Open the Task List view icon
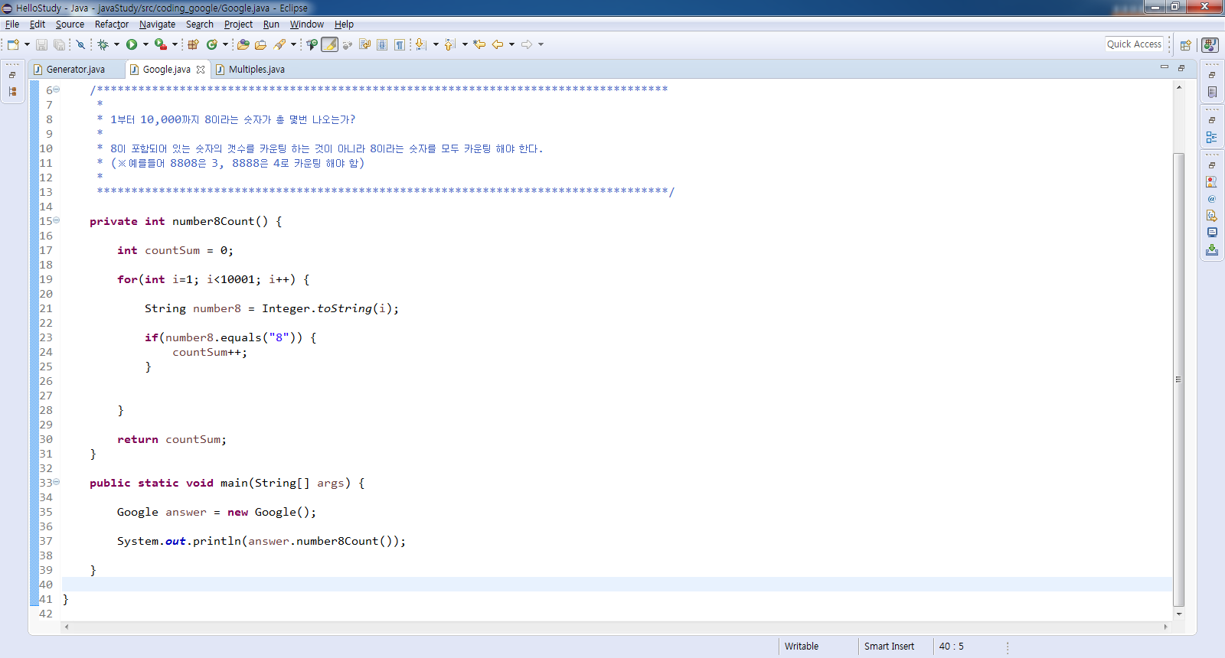The height and width of the screenshot is (658, 1225). pyautogui.click(x=1212, y=92)
